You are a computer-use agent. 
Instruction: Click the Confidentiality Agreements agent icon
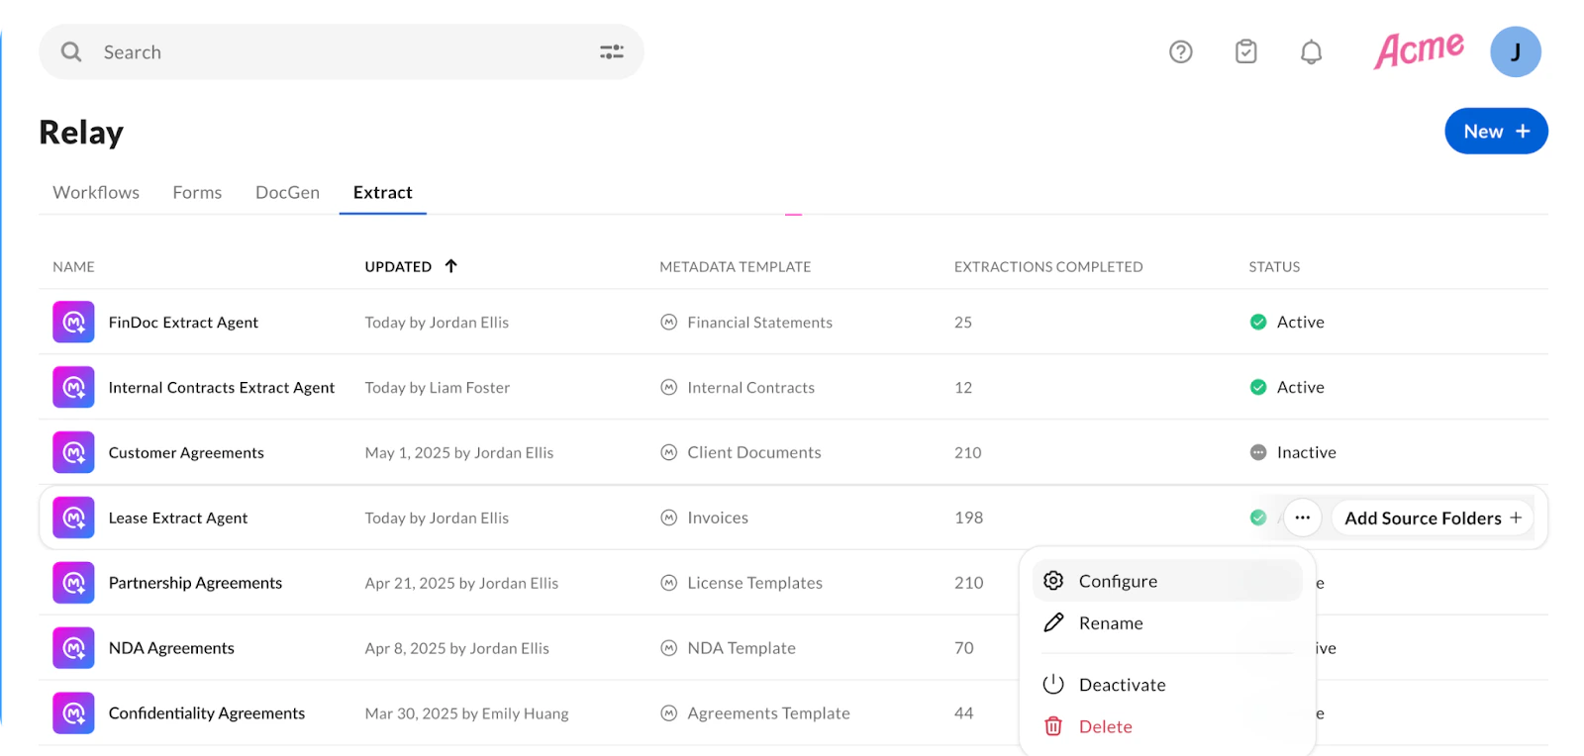point(73,713)
